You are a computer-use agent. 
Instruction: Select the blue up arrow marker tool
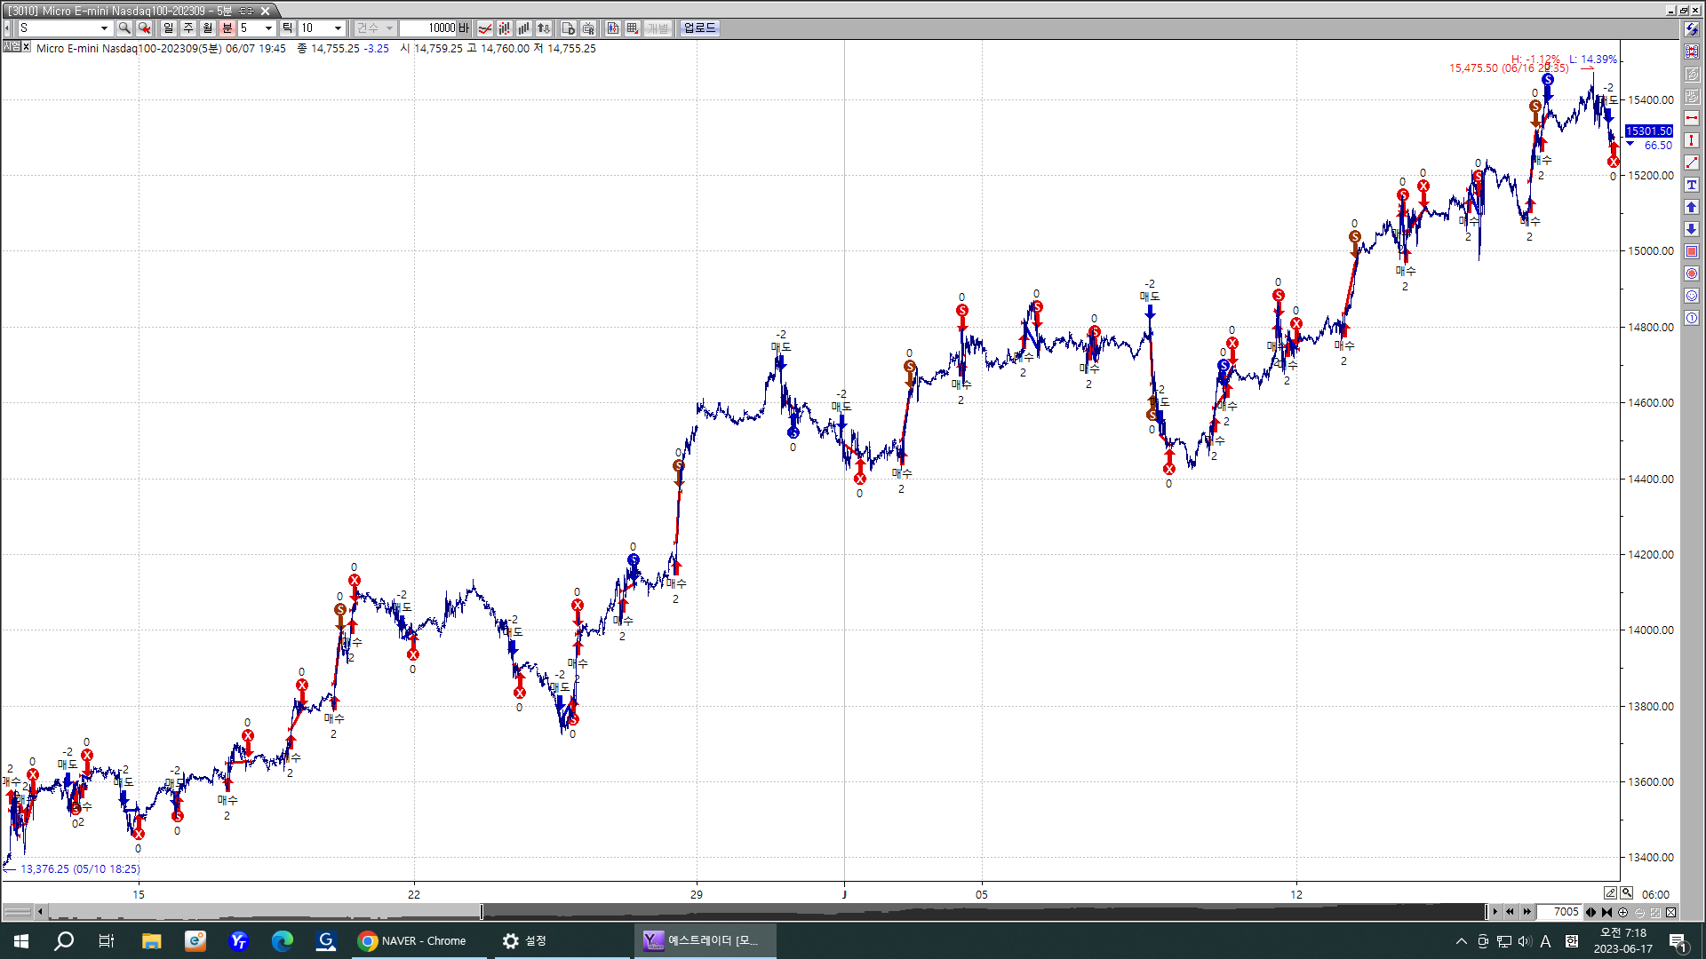(1692, 207)
